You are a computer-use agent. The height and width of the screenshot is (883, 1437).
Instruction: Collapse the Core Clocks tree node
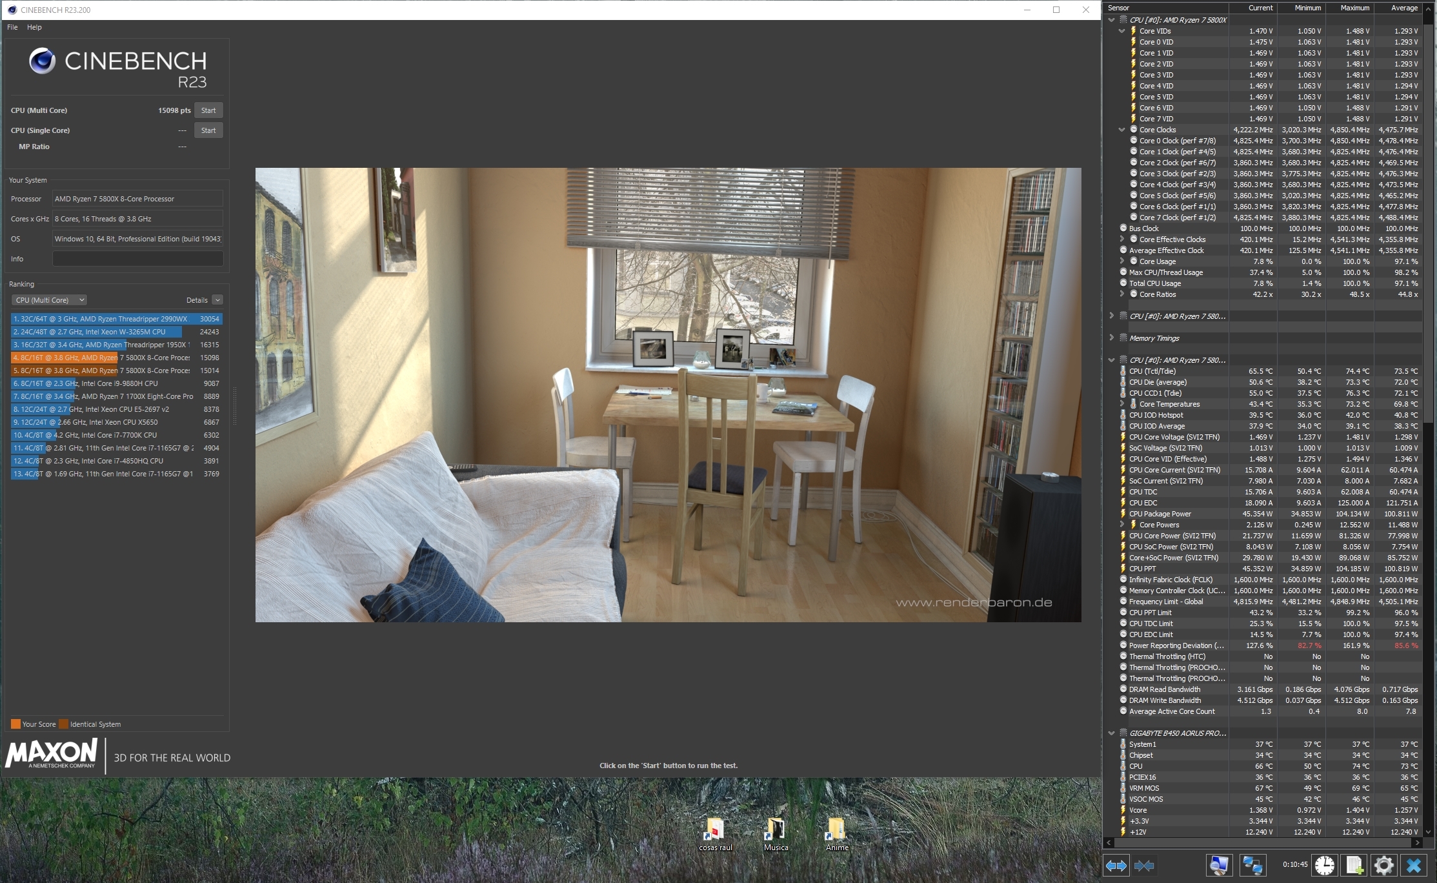1121,130
